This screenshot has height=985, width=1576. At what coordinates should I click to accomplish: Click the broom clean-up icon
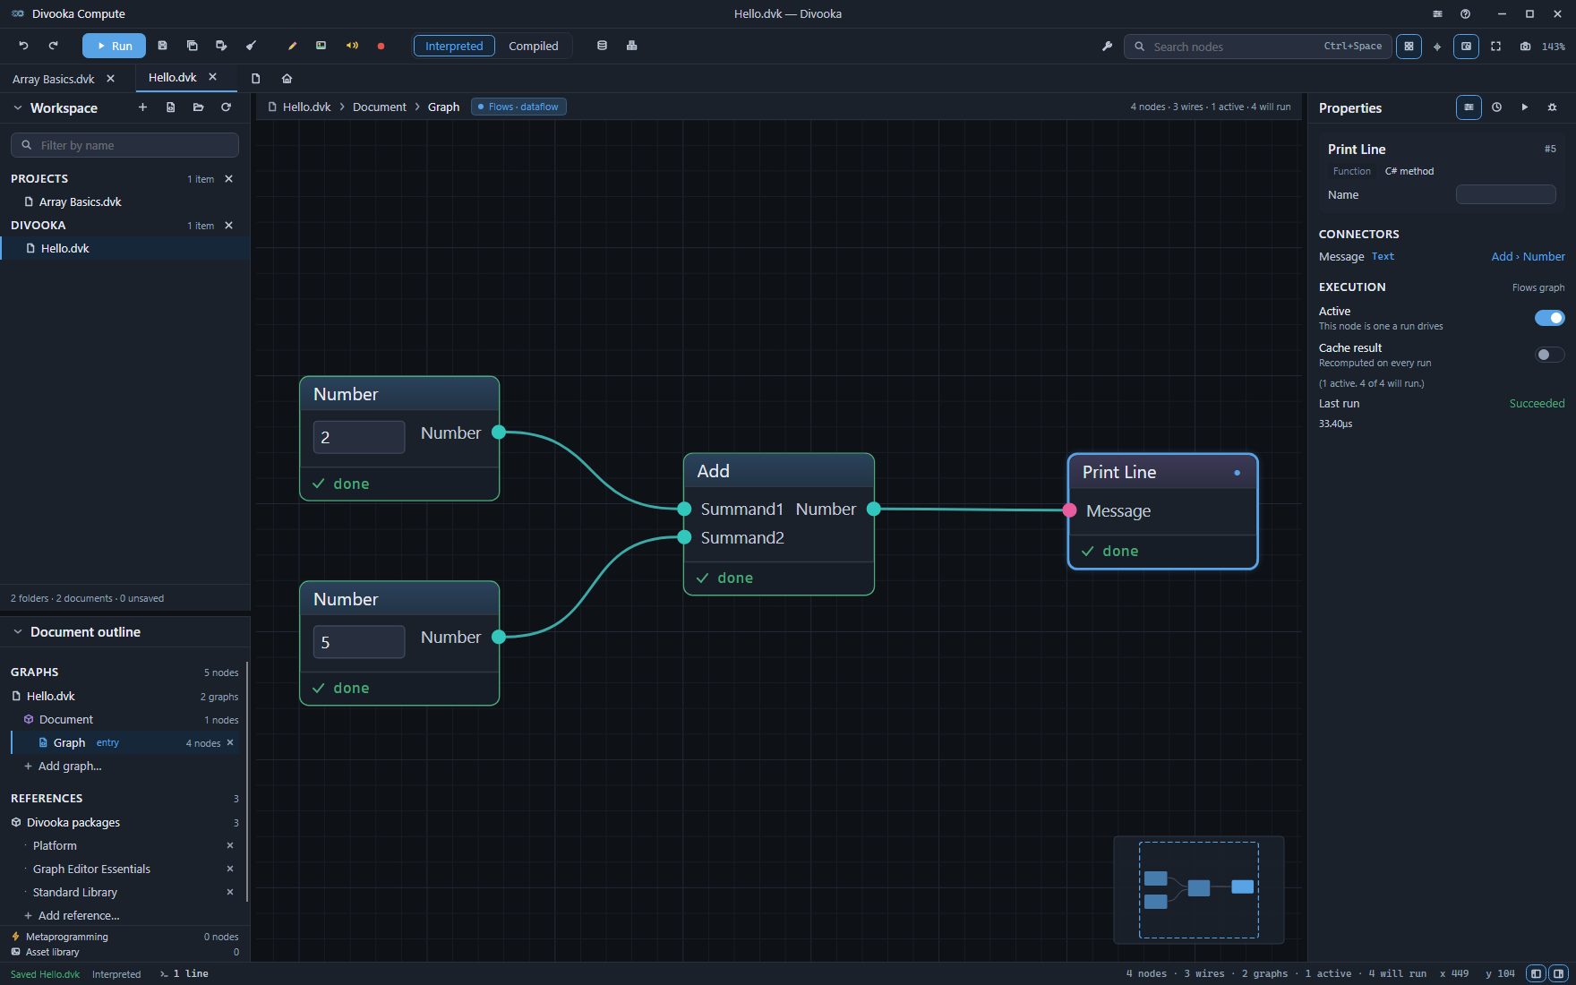tap(251, 46)
